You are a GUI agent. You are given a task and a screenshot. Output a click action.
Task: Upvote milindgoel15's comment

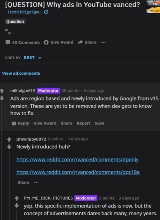(2, 91)
